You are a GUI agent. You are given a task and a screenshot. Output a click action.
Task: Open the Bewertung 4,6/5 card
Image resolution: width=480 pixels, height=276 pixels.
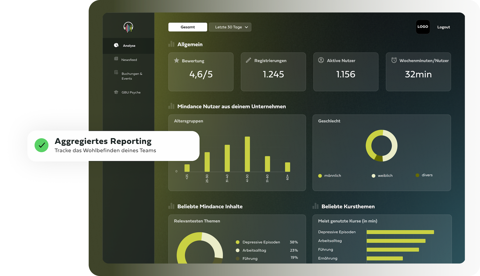point(201,72)
